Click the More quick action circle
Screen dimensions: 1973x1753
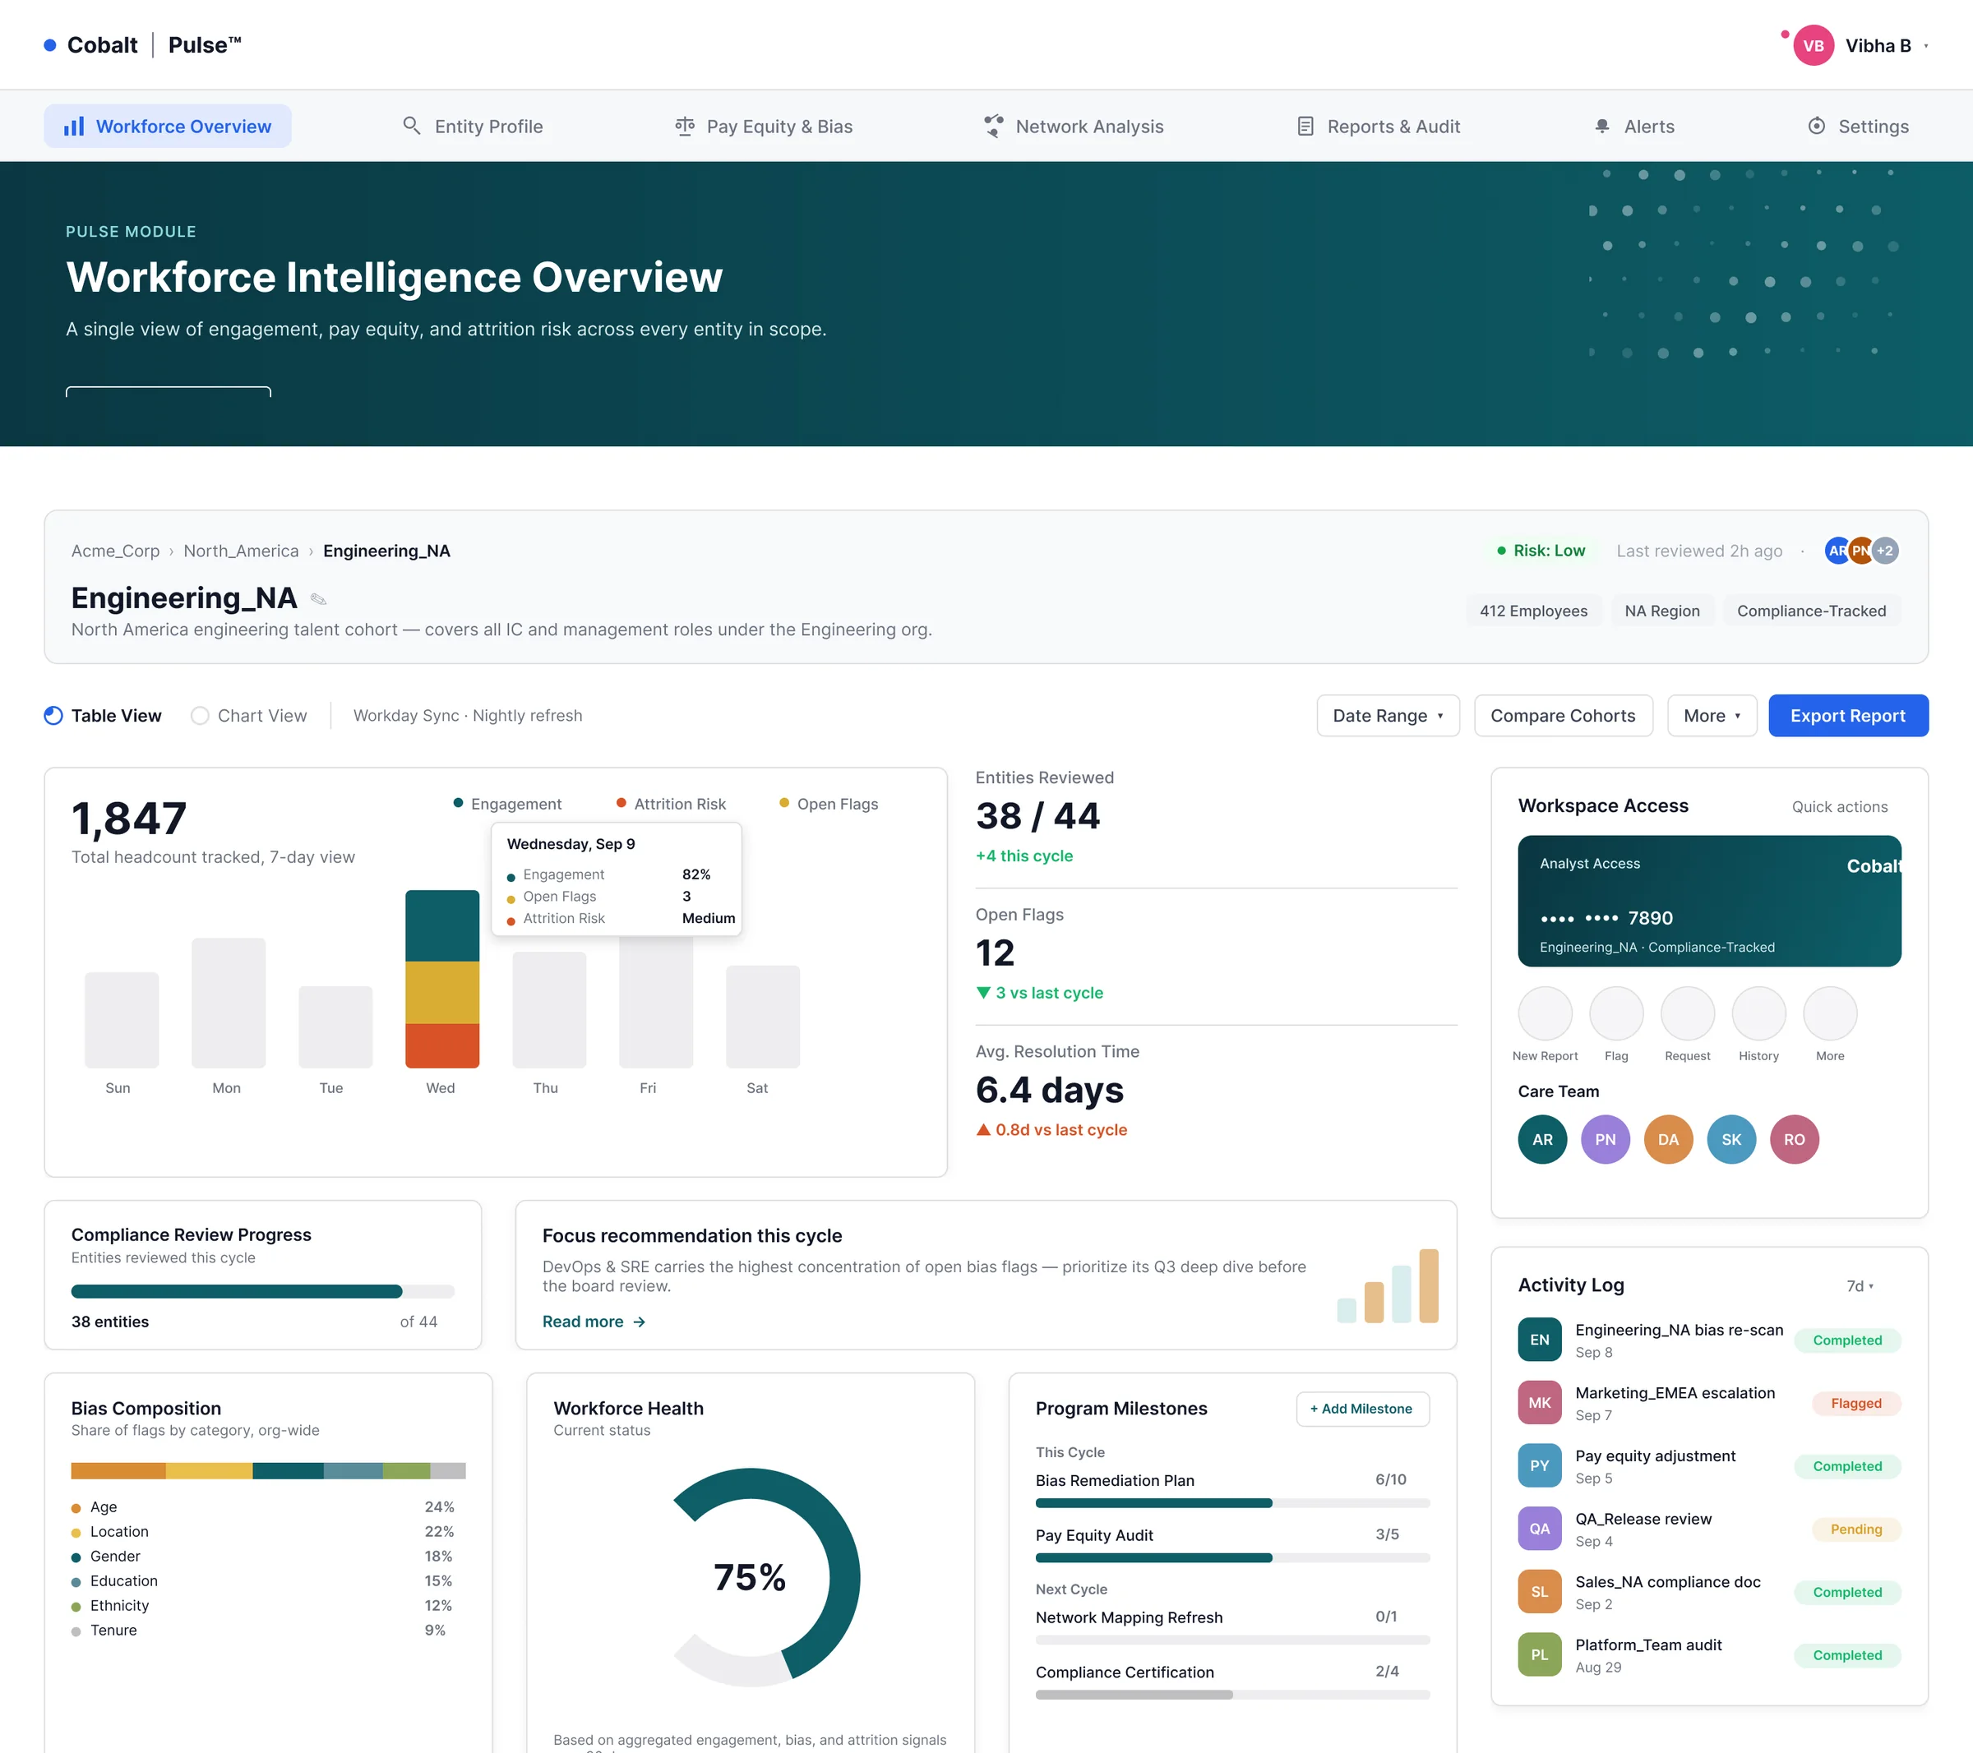coord(1830,1013)
